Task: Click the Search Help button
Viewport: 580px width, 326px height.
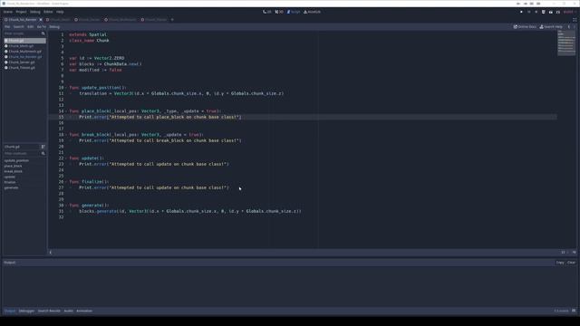Action: point(551,26)
